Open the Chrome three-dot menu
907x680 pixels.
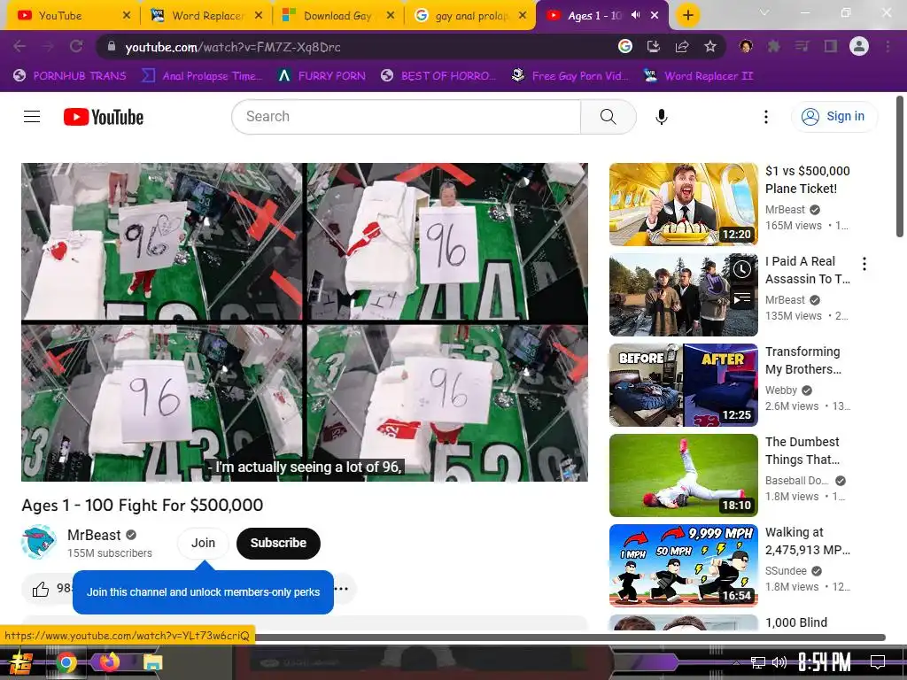888,46
